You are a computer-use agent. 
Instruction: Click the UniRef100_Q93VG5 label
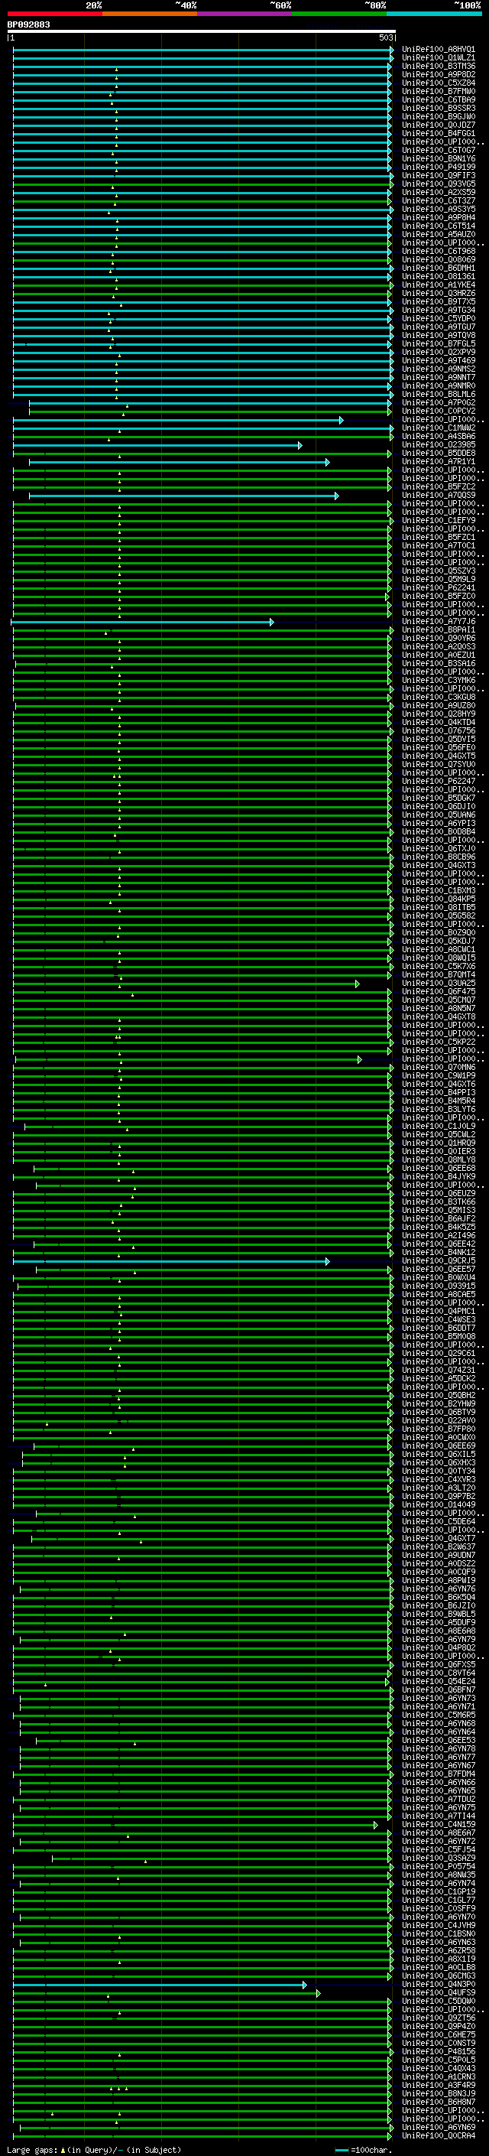[439, 184]
